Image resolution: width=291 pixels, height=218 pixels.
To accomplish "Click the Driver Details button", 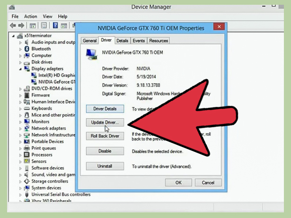I will (x=105, y=109).
